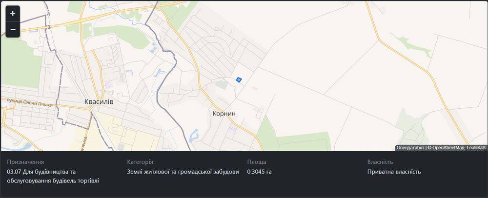
Task: Click the Квасилів town label
Action: [x=99, y=101]
